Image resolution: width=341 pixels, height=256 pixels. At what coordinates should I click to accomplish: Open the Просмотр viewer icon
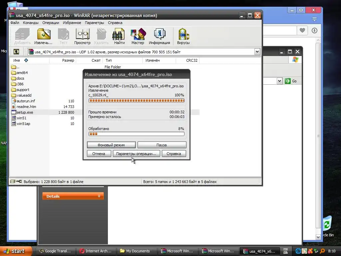coord(82,36)
